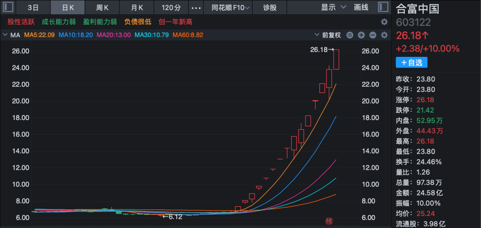Switch to the 周K weekly tab

point(102,8)
